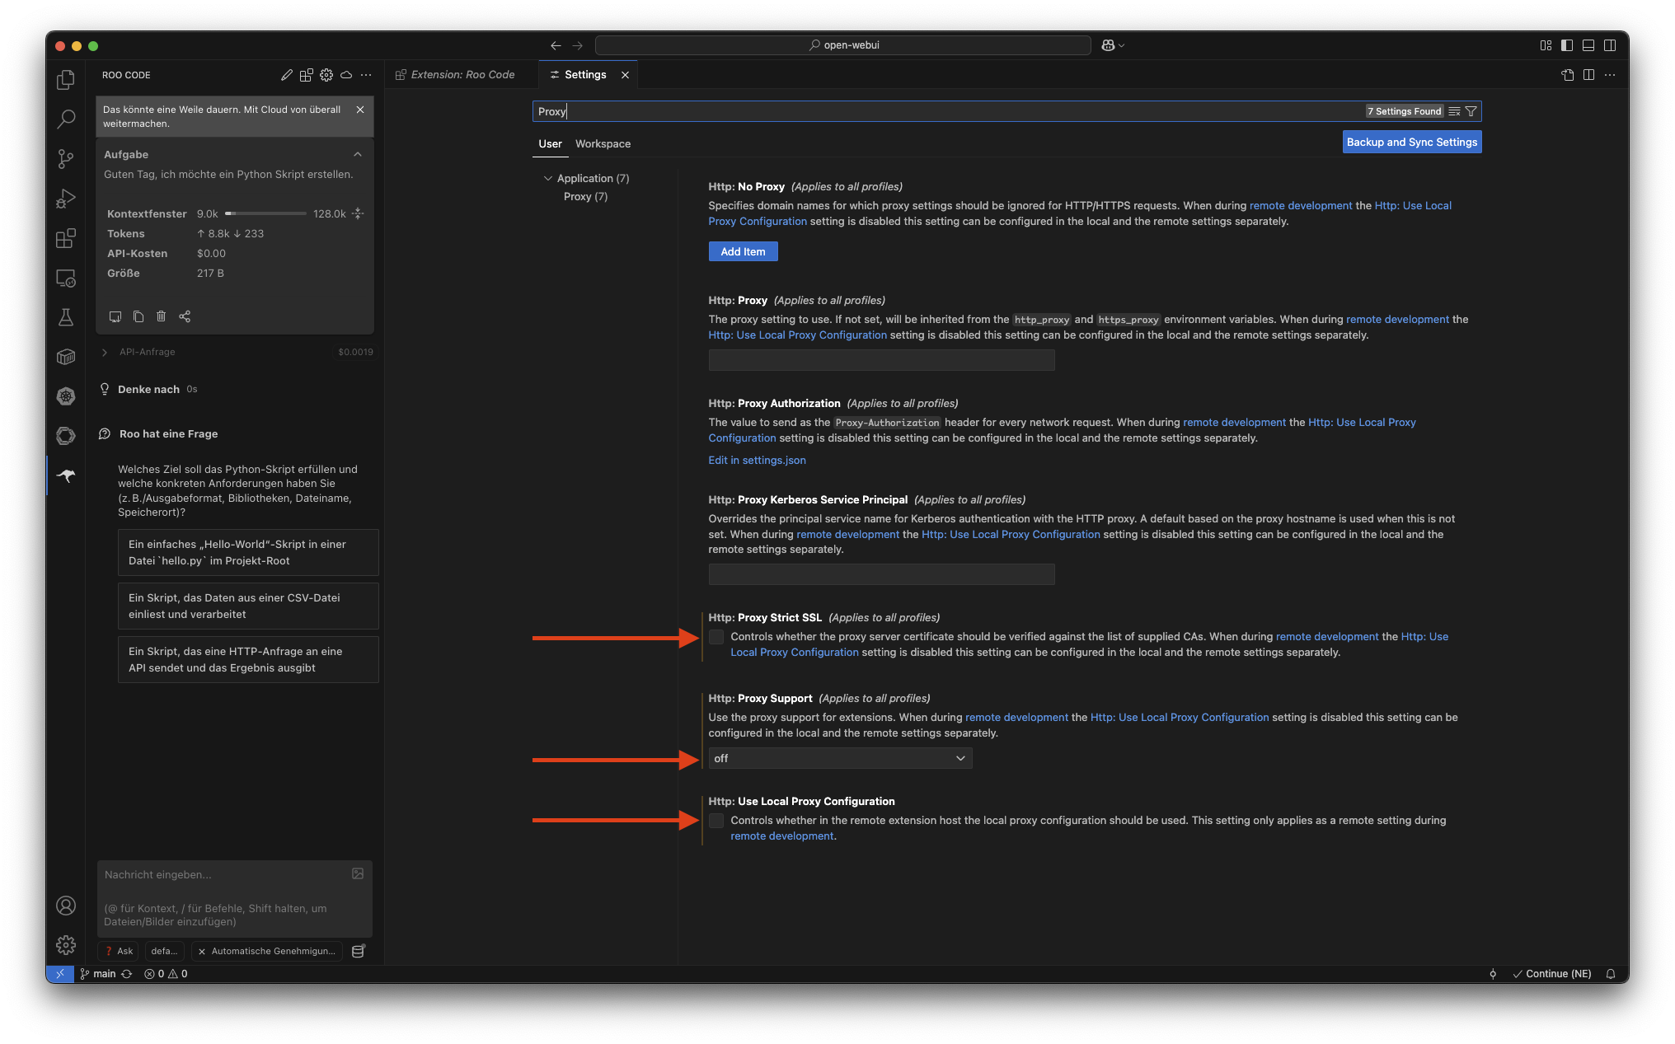Toggle the primary side bar layout icon
1675x1044 pixels.
[1567, 45]
